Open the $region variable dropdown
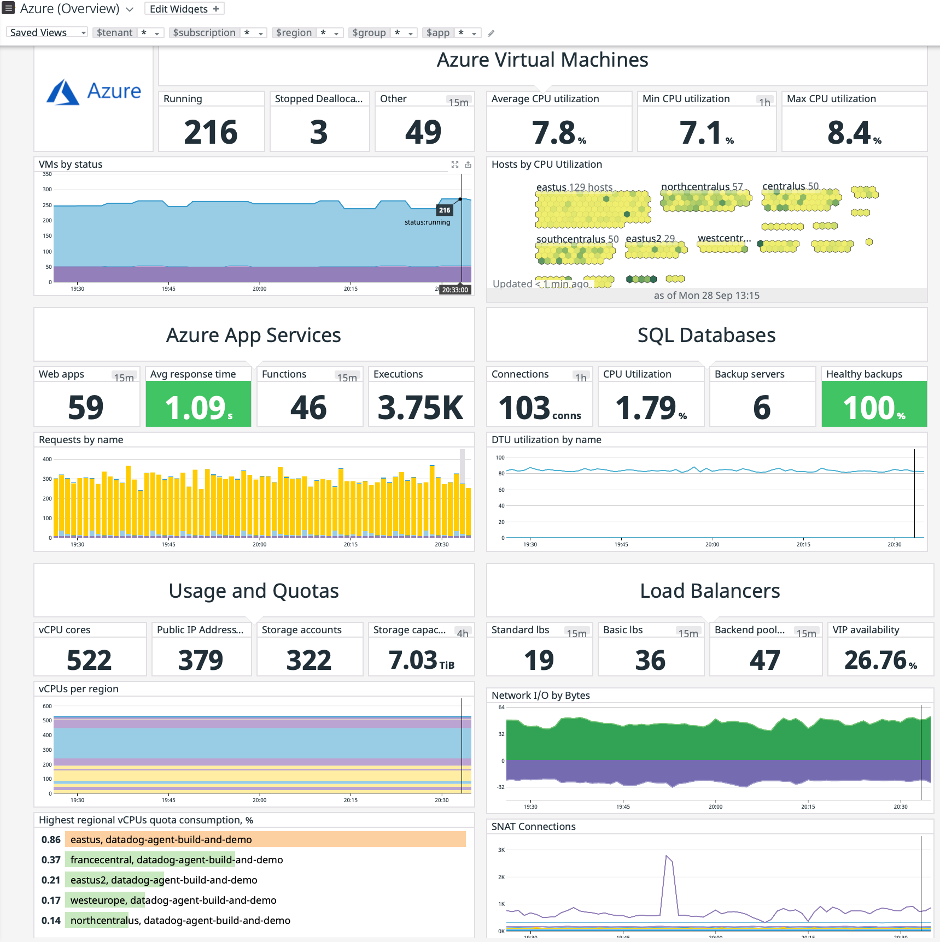Viewport: 940px width, 942px height. [335, 33]
